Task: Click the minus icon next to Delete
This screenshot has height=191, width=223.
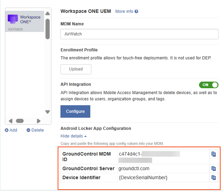Action: click(x=28, y=130)
